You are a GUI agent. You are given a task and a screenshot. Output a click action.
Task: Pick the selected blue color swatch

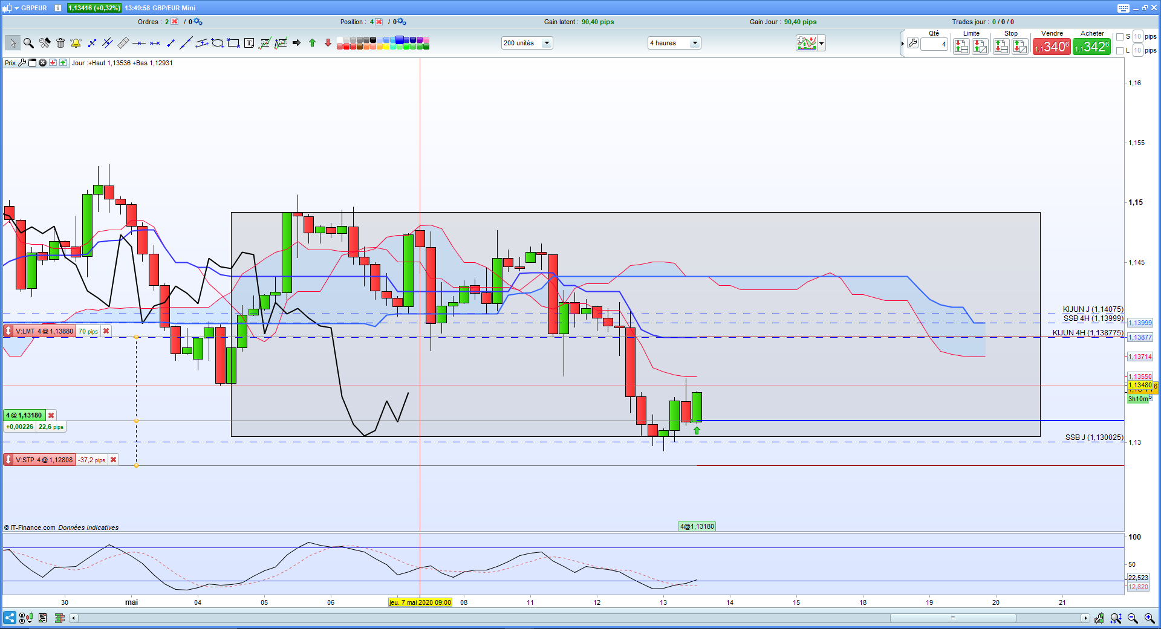click(400, 40)
